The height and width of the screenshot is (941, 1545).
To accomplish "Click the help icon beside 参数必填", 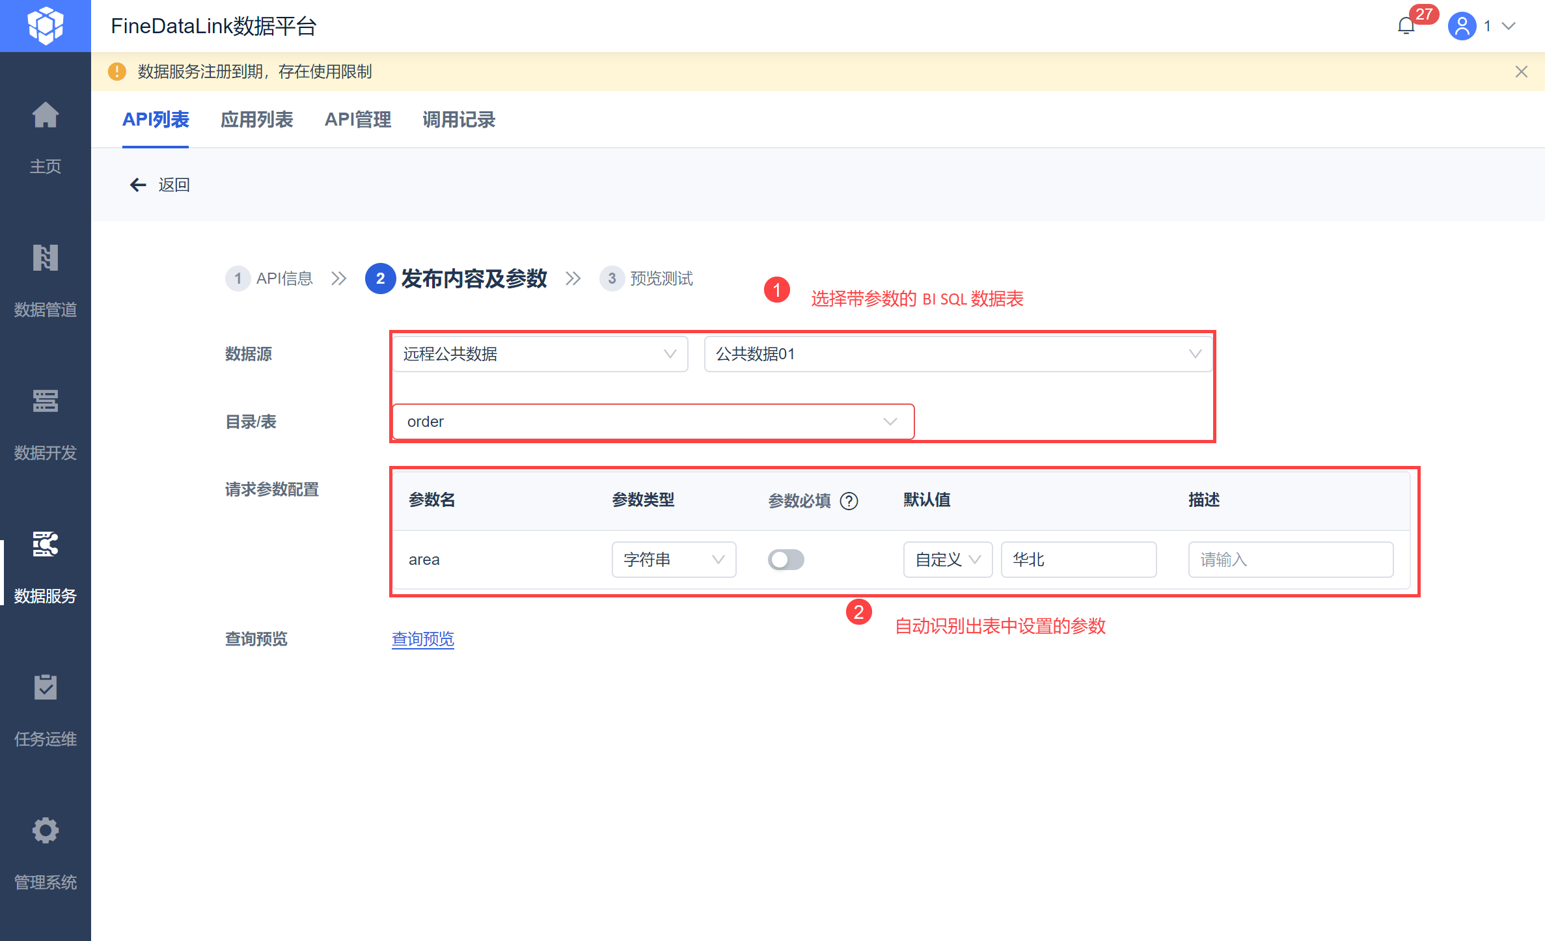I will 849,501.
